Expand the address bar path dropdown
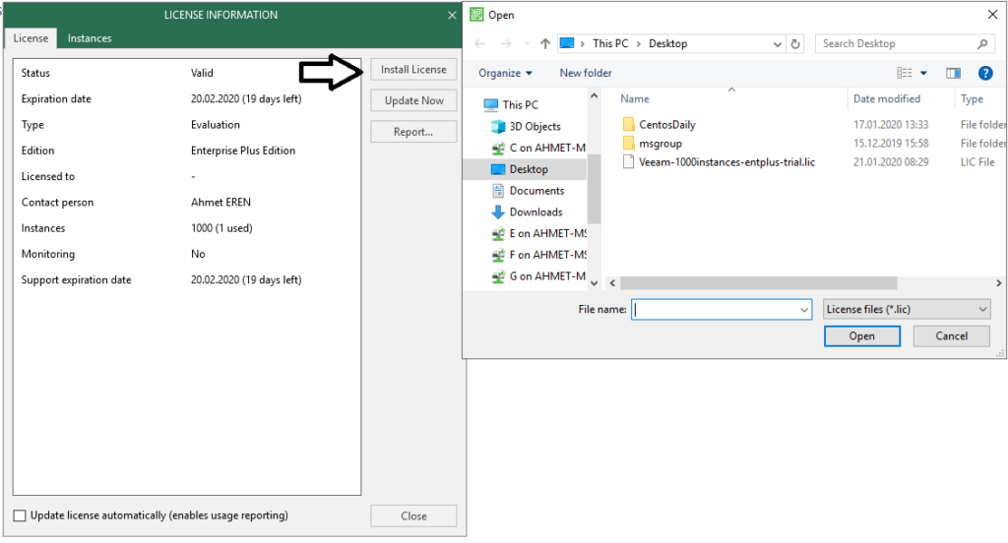The height and width of the screenshot is (543, 1008). point(778,43)
